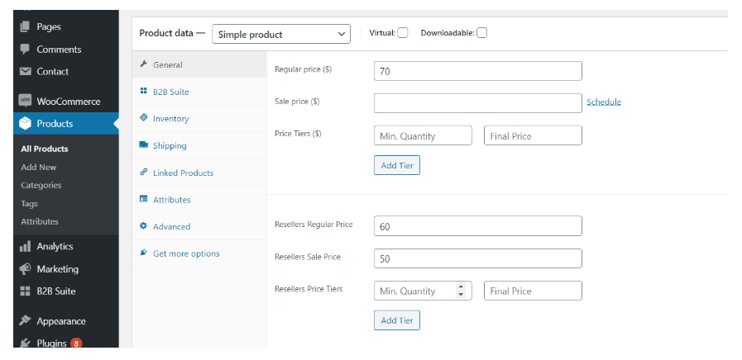Click the General tab wrench icon
The image size is (742, 360).
click(x=143, y=64)
